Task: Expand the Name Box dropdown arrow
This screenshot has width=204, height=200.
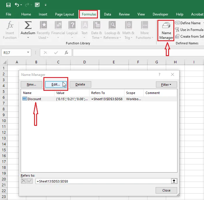Action: click(28, 53)
